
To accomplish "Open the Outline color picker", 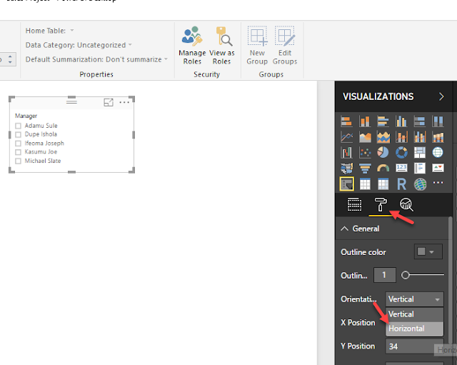I will click(x=428, y=251).
